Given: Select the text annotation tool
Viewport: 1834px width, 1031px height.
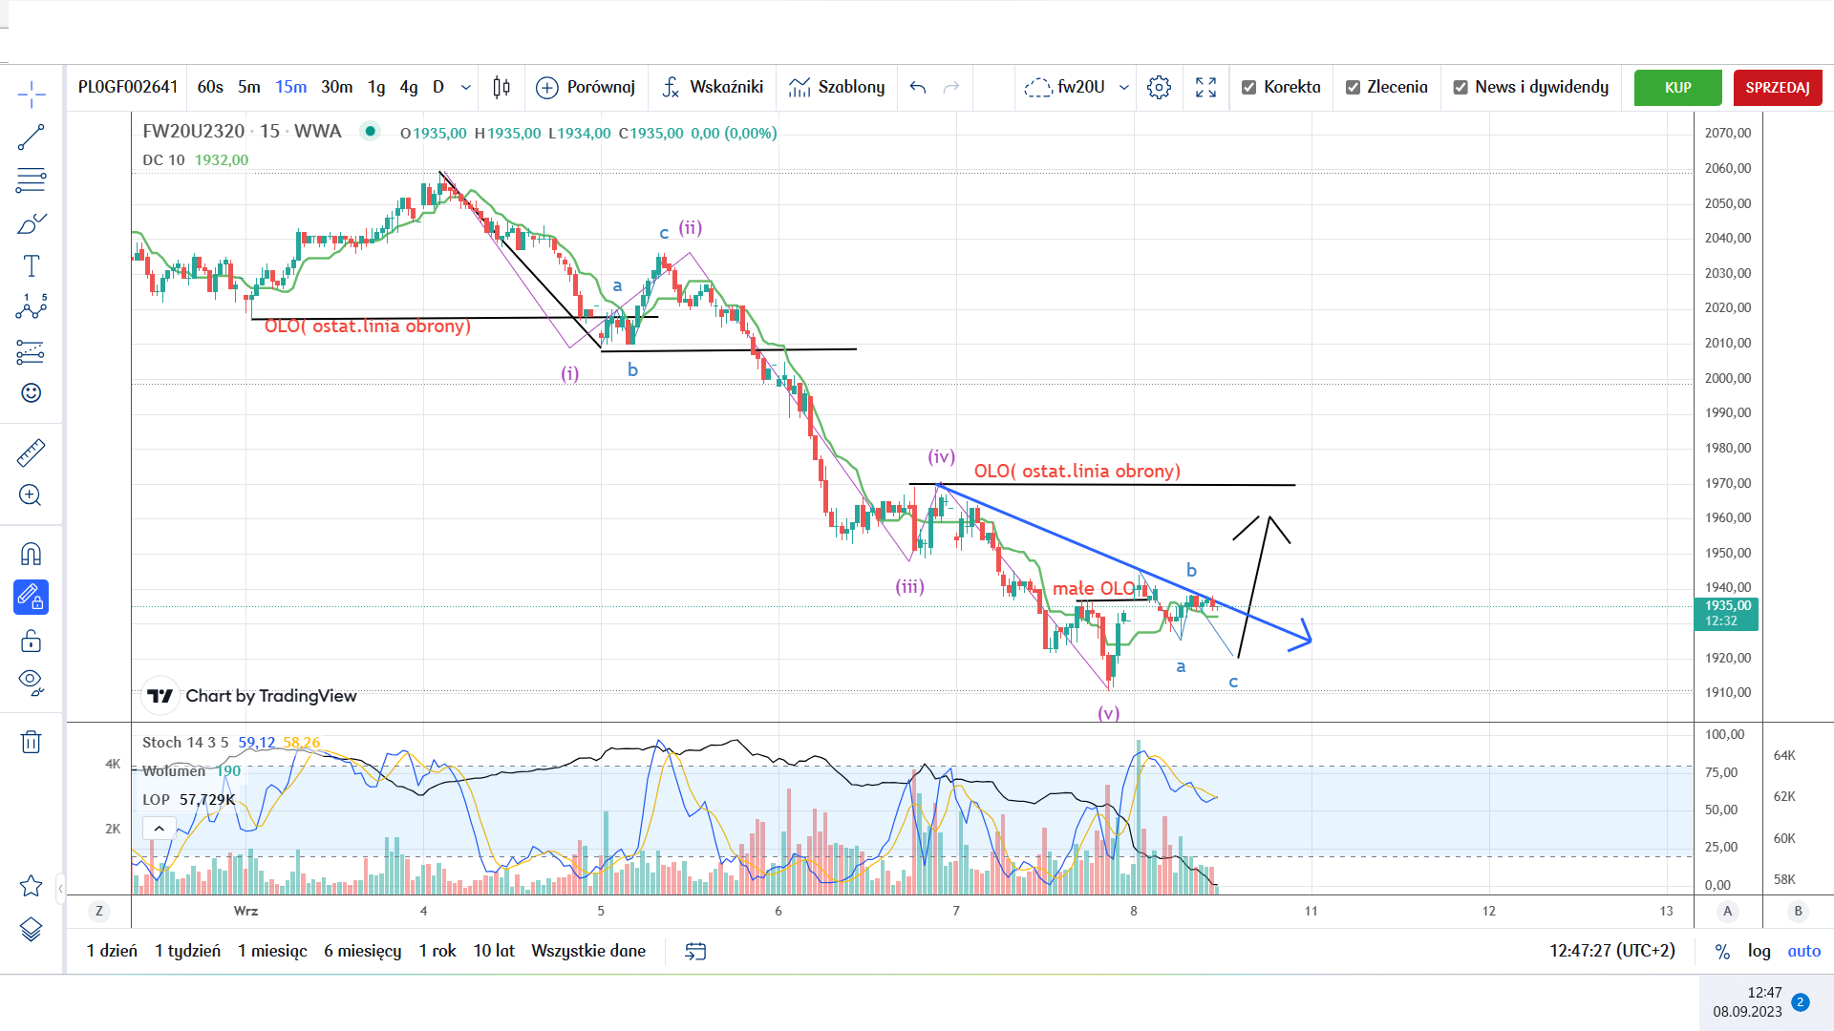Looking at the screenshot, I should (32, 266).
